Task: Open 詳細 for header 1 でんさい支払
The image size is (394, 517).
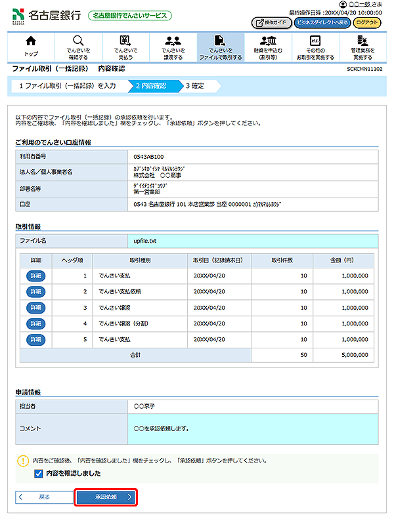Action: click(x=36, y=276)
